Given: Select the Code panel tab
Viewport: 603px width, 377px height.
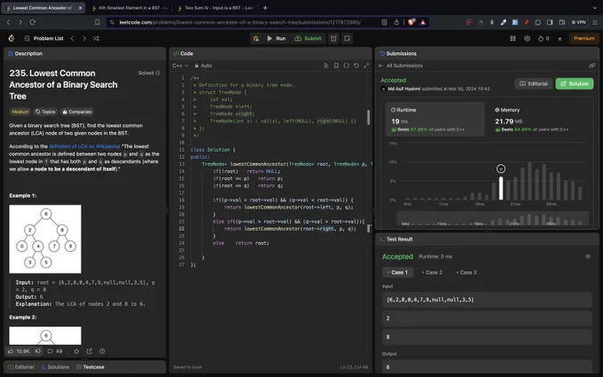Looking at the screenshot, I should [x=183, y=53].
